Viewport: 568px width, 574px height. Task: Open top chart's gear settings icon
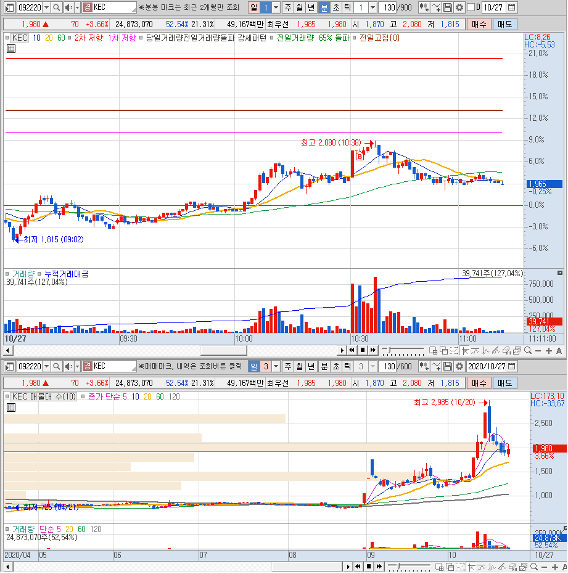459,7
